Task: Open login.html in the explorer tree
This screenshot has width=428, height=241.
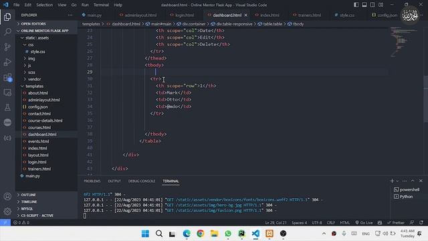Action: tap(37, 162)
